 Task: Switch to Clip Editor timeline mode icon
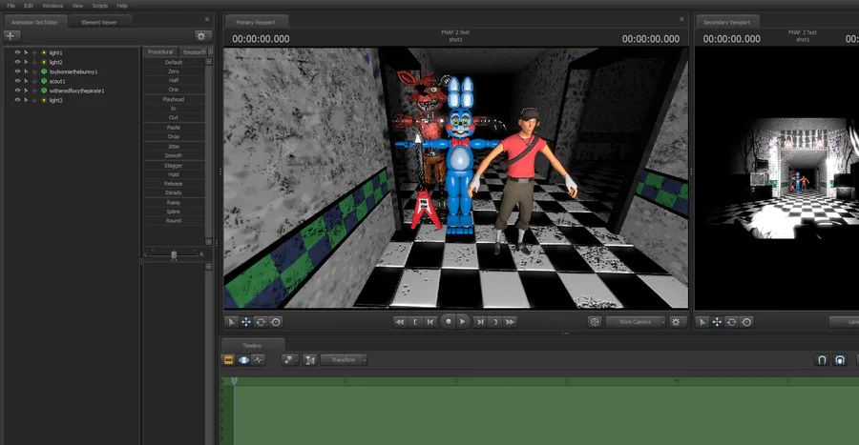[228, 360]
